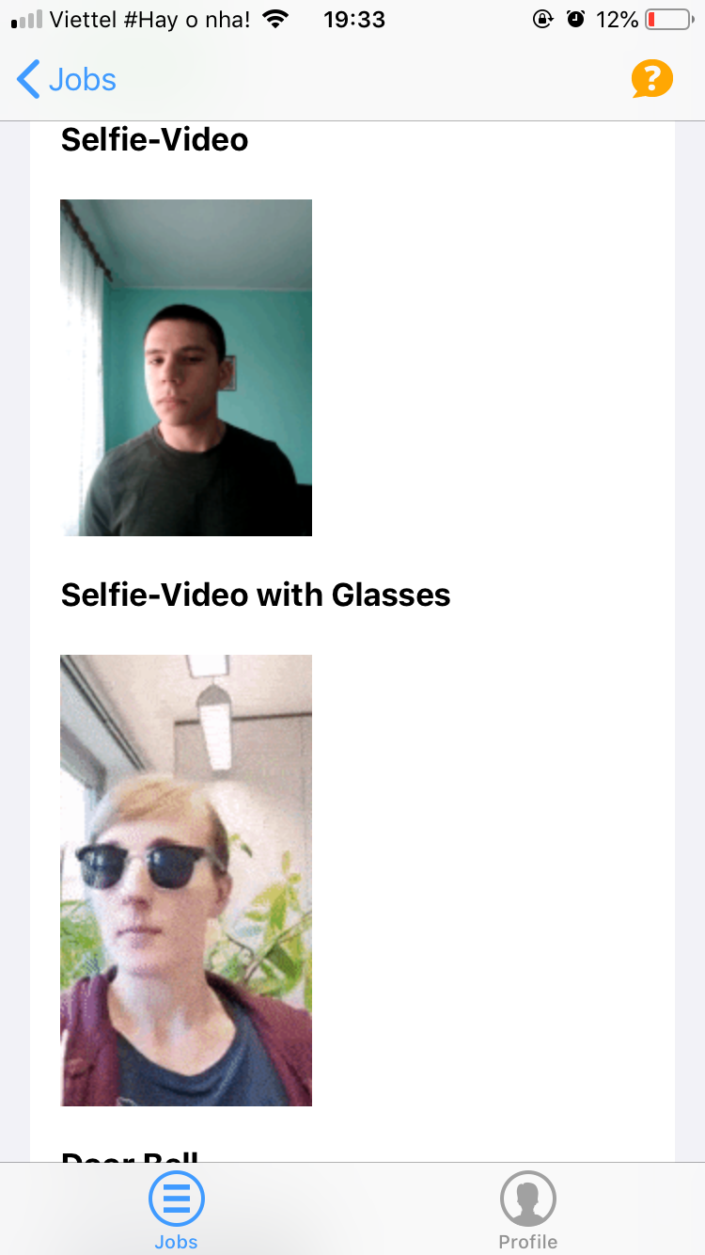
Task: Switch to the Profile tab label
Action: pos(528,1242)
